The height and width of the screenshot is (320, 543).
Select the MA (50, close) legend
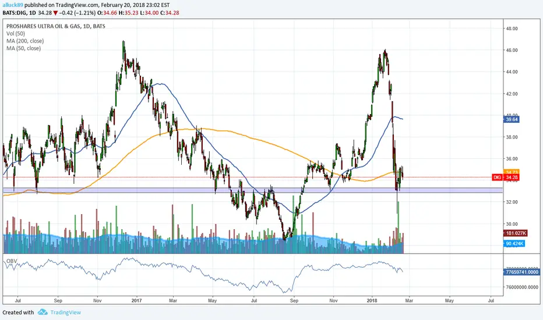pos(23,48)
